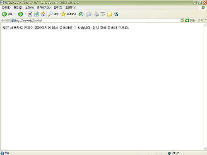
Task: Open the Home page icon
Action: 43,14
